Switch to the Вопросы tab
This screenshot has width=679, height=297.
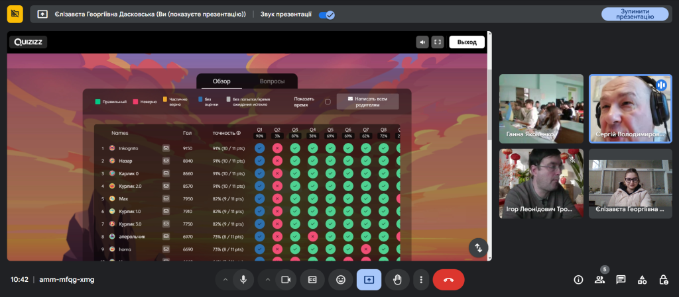point(272,81)
